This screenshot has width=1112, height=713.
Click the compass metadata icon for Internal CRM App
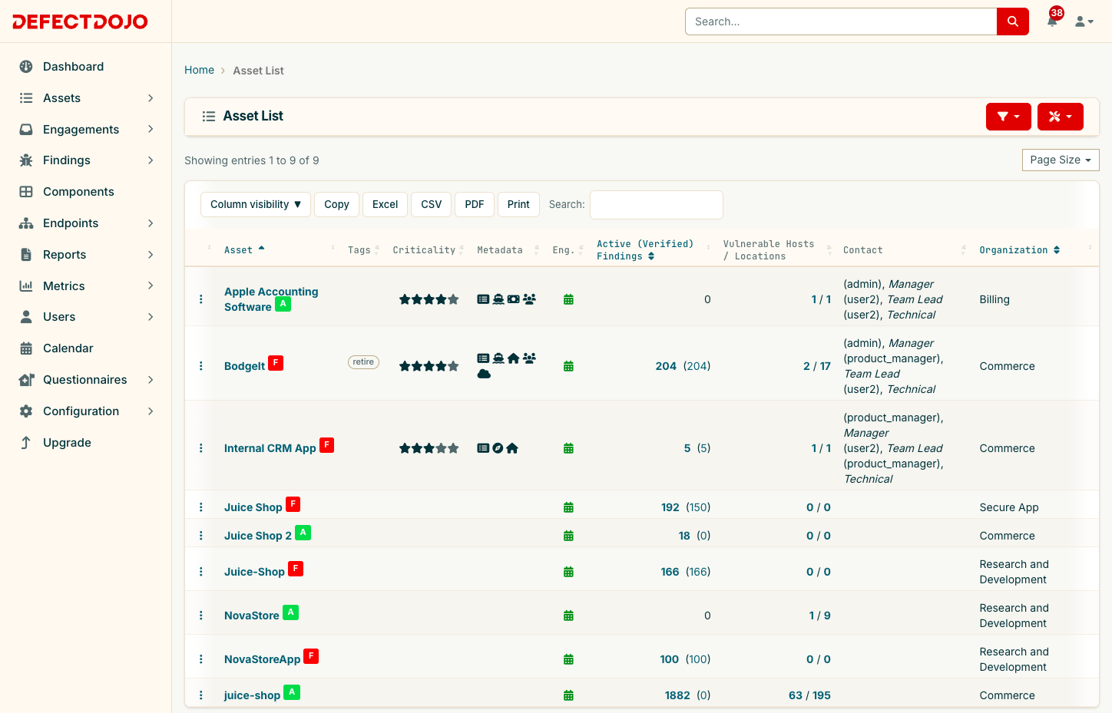point(498,448)
